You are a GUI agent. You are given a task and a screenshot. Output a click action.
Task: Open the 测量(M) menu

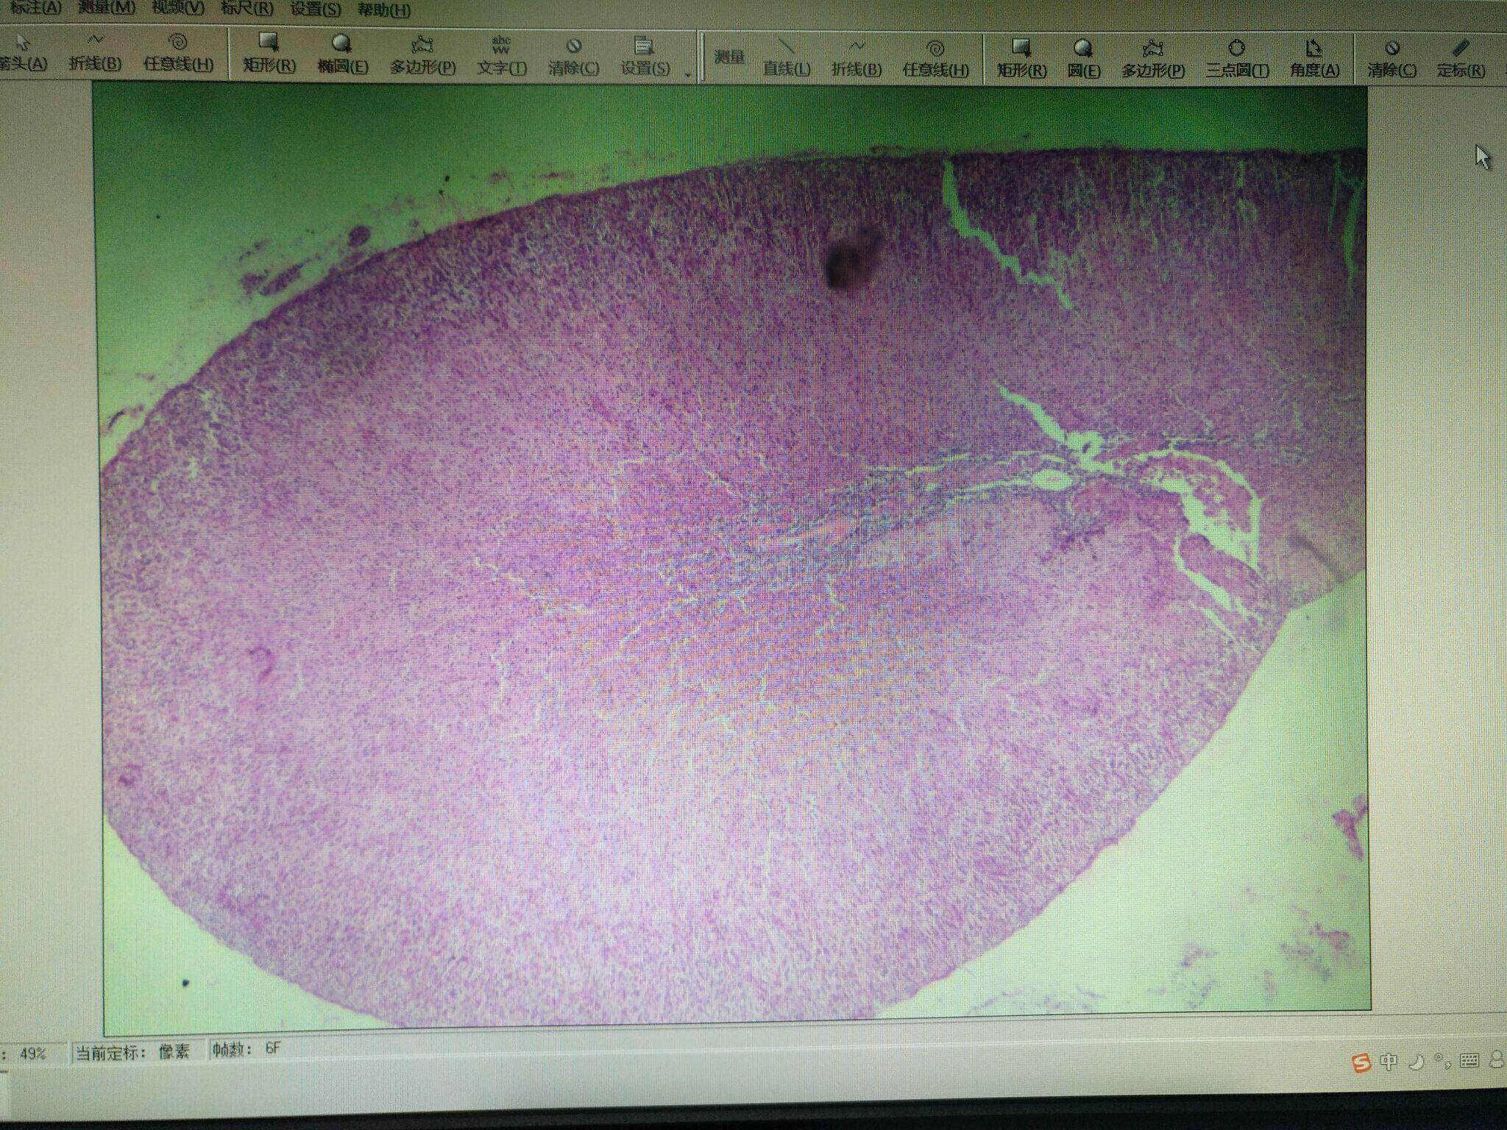[107, 7]
